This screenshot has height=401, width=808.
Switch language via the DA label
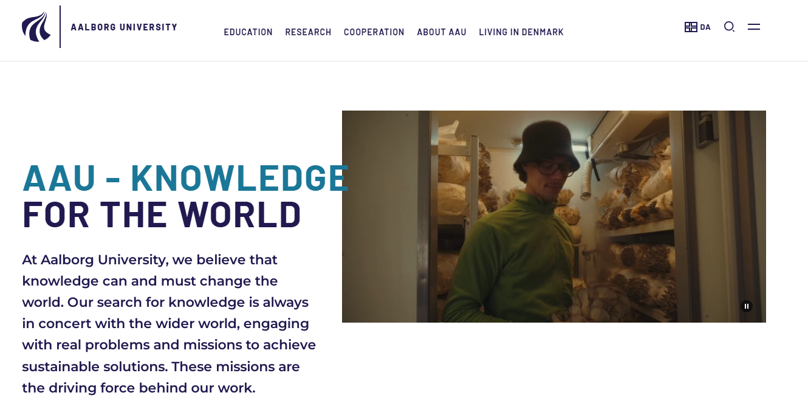[x=705, y=27]
